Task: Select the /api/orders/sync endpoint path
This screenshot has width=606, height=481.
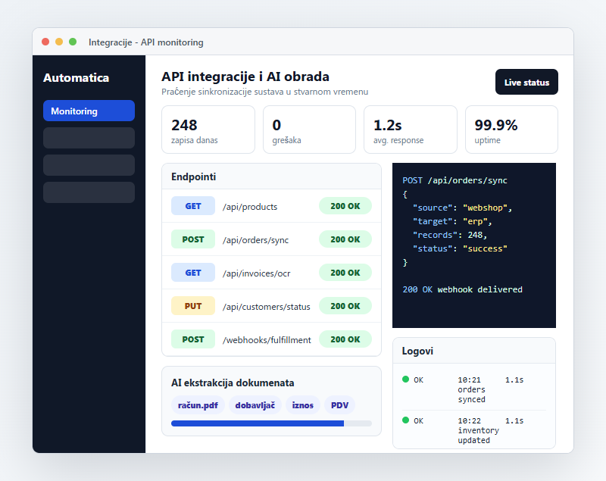Action: [255, 240]
